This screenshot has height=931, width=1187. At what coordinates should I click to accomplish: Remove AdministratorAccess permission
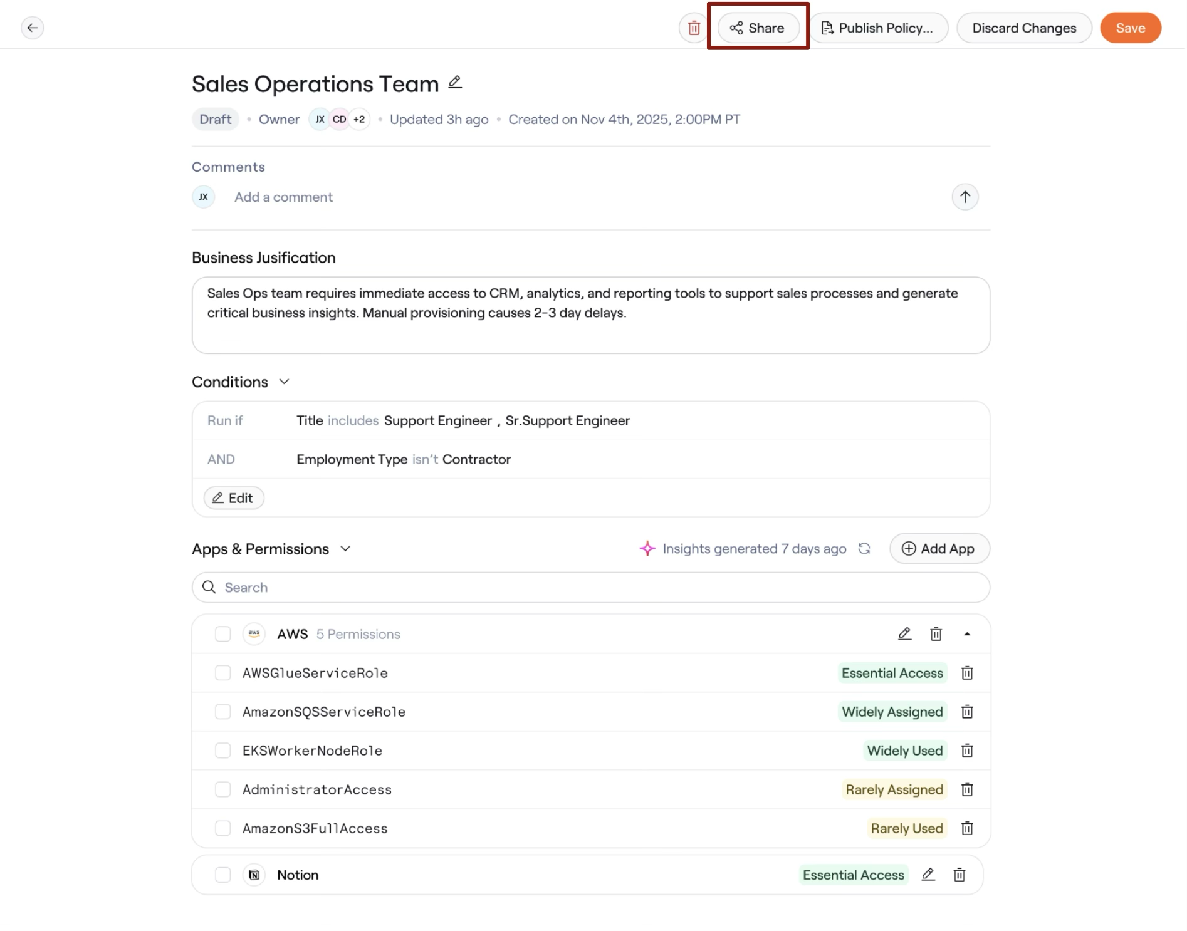pos(967,789)
